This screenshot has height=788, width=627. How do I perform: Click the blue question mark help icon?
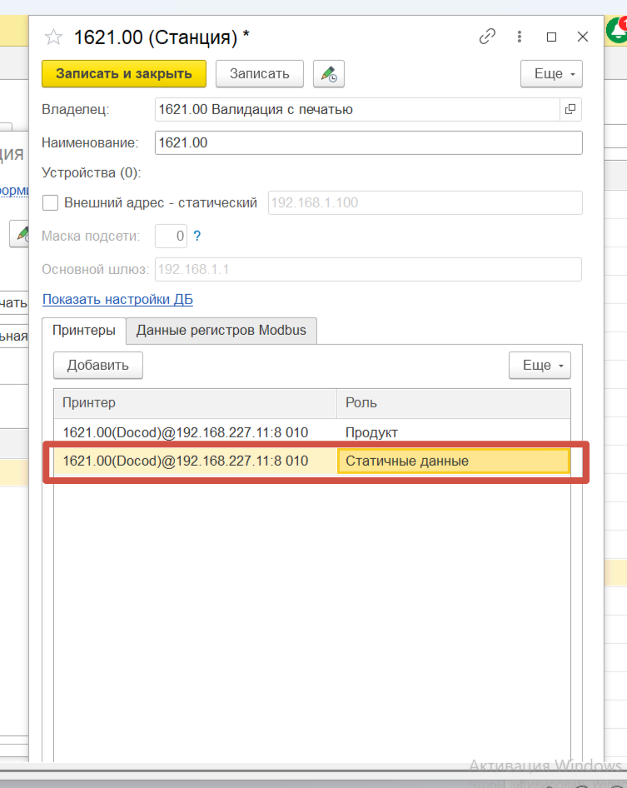[197, 236]
